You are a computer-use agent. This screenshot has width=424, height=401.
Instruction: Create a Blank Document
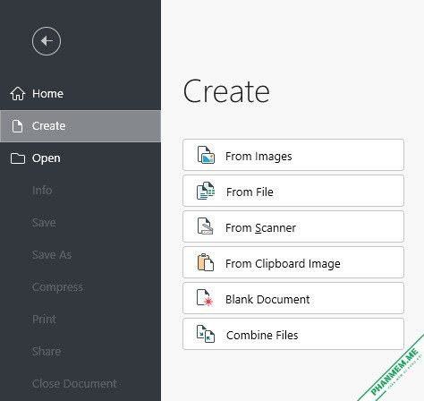click(293, 298)
